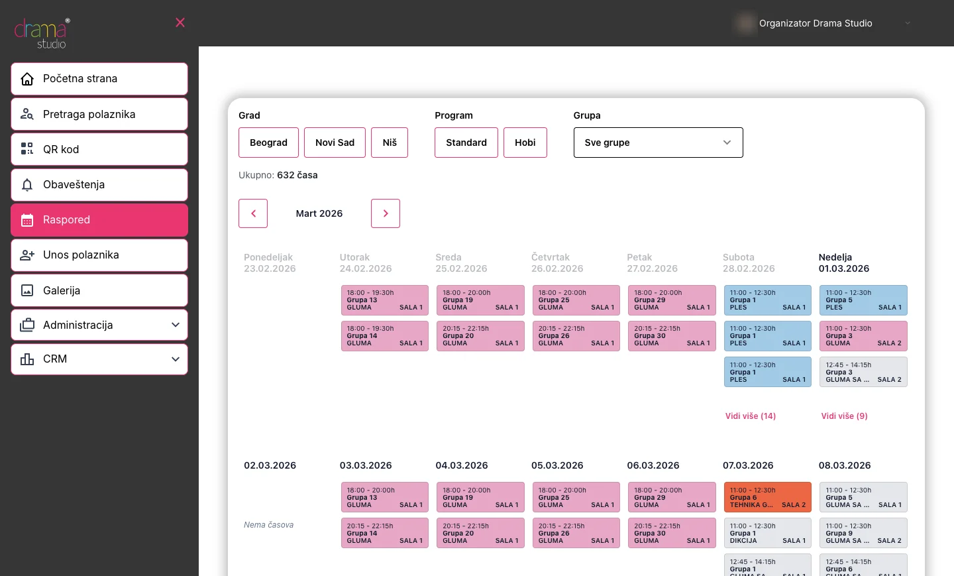
Task: Toggle the Beograd city filter
Action: [269, 143]
